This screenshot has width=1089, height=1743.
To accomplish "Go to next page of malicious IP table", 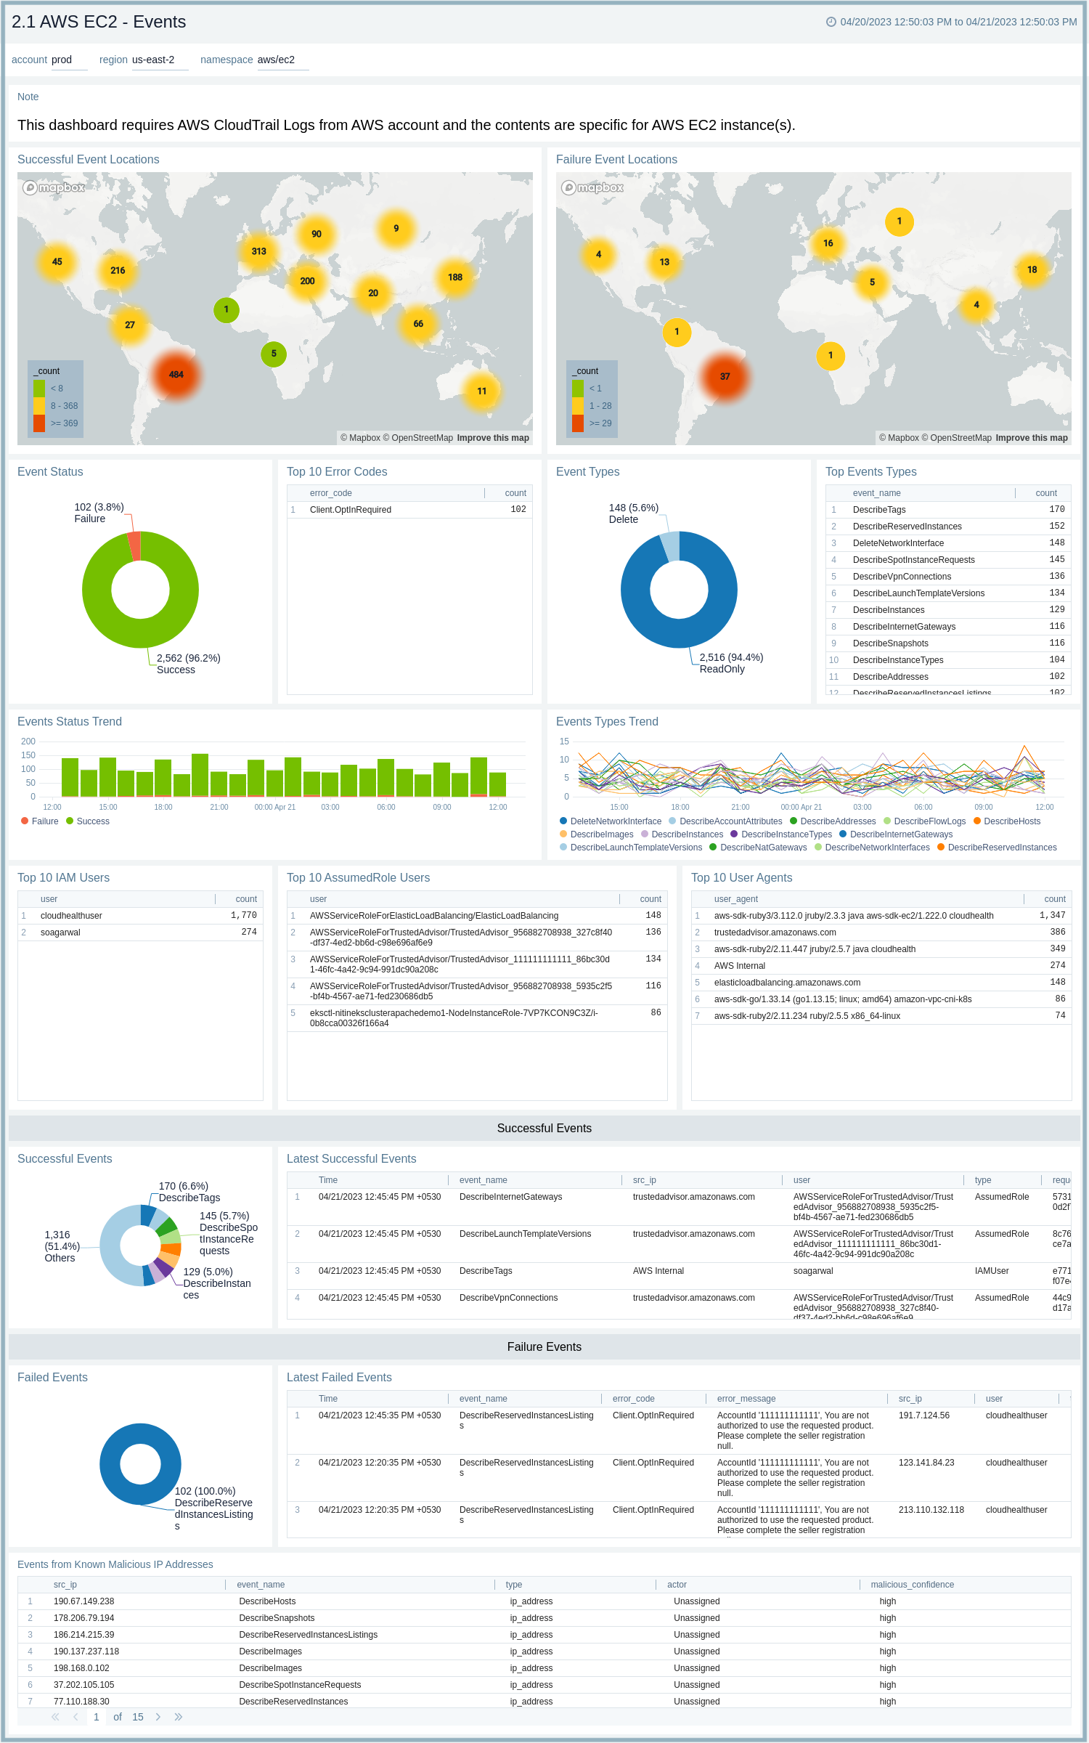I will pyautogui.click(x=158, y=1717).
